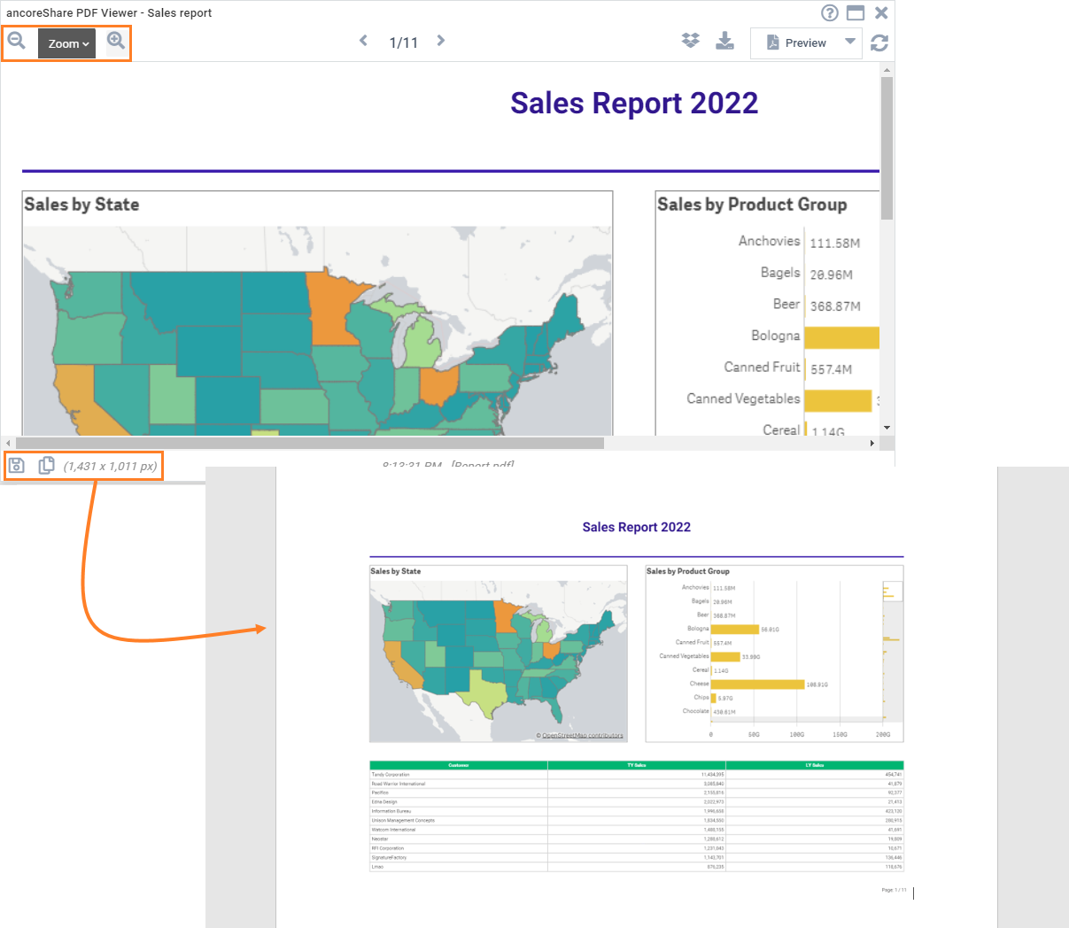This screenshot has width=1069, height=928.
Task: Click the zoom in magnifier icon
Action: (x=116, y=41)
